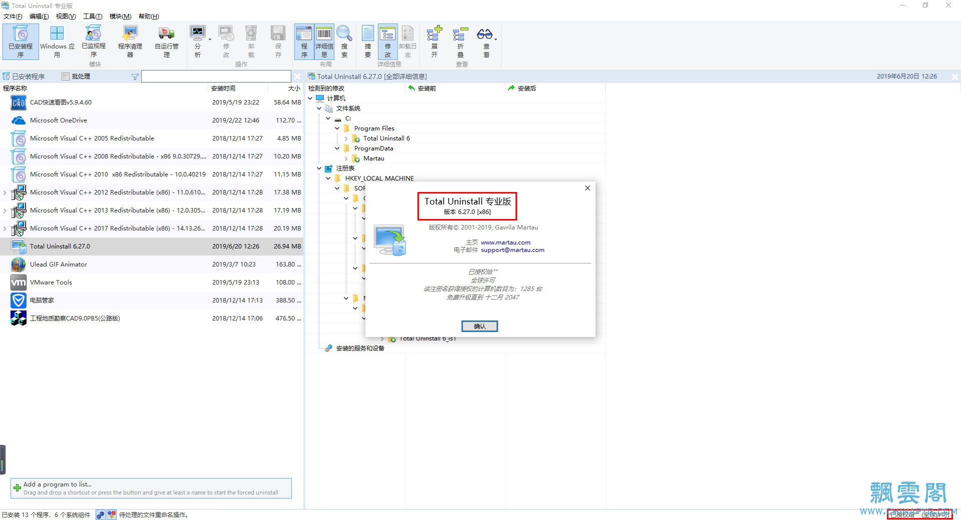Screen dimensions: 961x520
Task: Enable the Batch processing checkbox
Action: point(65,76)
